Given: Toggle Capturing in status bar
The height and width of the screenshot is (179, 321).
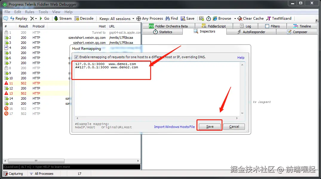Looking at the screenshot, I should [13, 173].
